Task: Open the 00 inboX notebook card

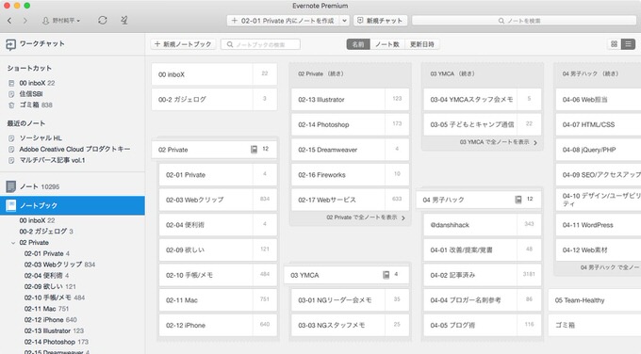Action: 214,74
